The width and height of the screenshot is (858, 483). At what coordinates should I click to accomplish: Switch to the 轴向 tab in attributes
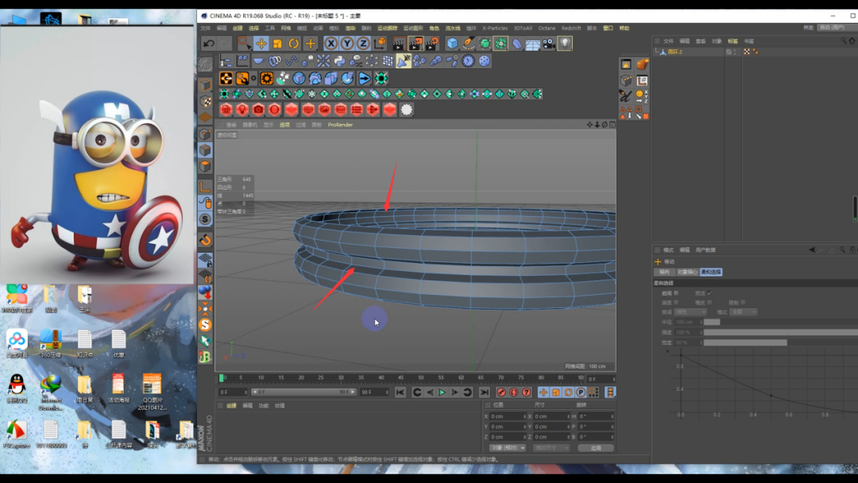pyautogui.click(x=663, y=272)
